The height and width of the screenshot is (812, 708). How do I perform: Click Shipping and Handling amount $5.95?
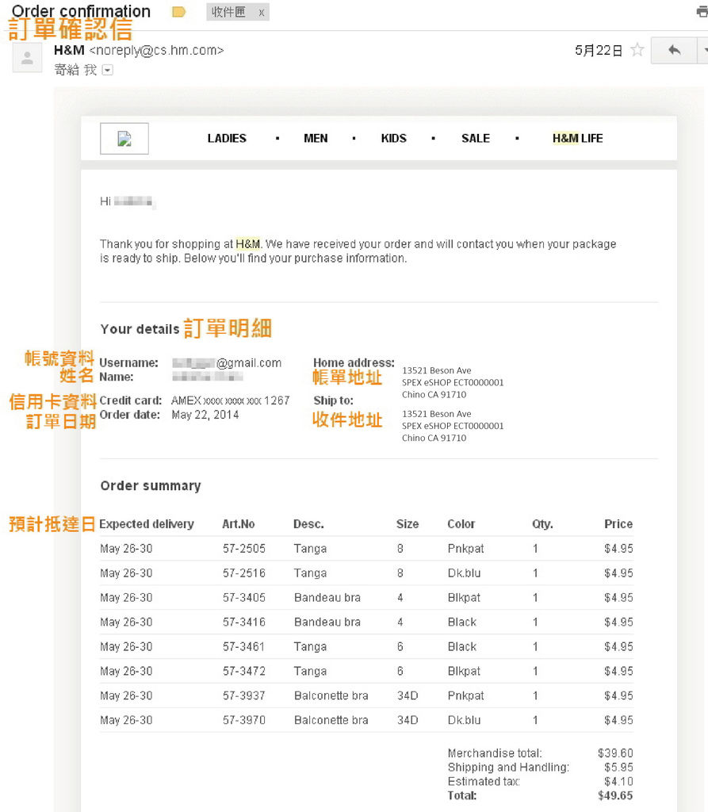pos(618,768)
